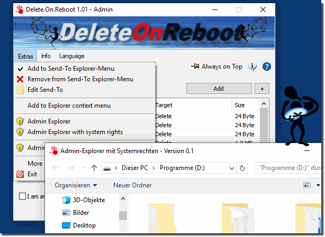The width and height of the screenshot is (325, 237).
Task: Click the Bilder picture icon in sidebar
Action: (66, 213)
